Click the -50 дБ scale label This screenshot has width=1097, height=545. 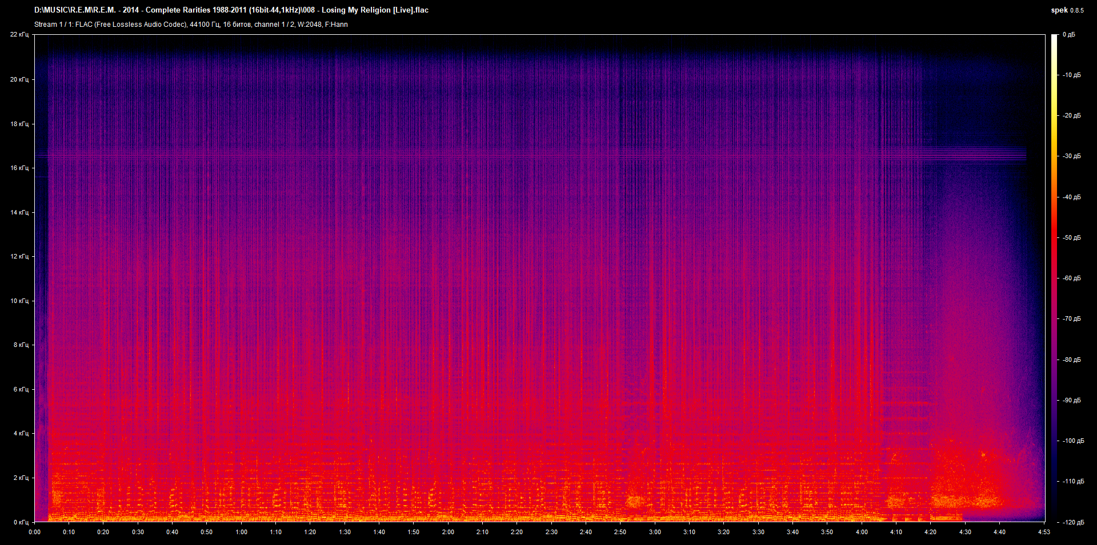(1071, 237)
